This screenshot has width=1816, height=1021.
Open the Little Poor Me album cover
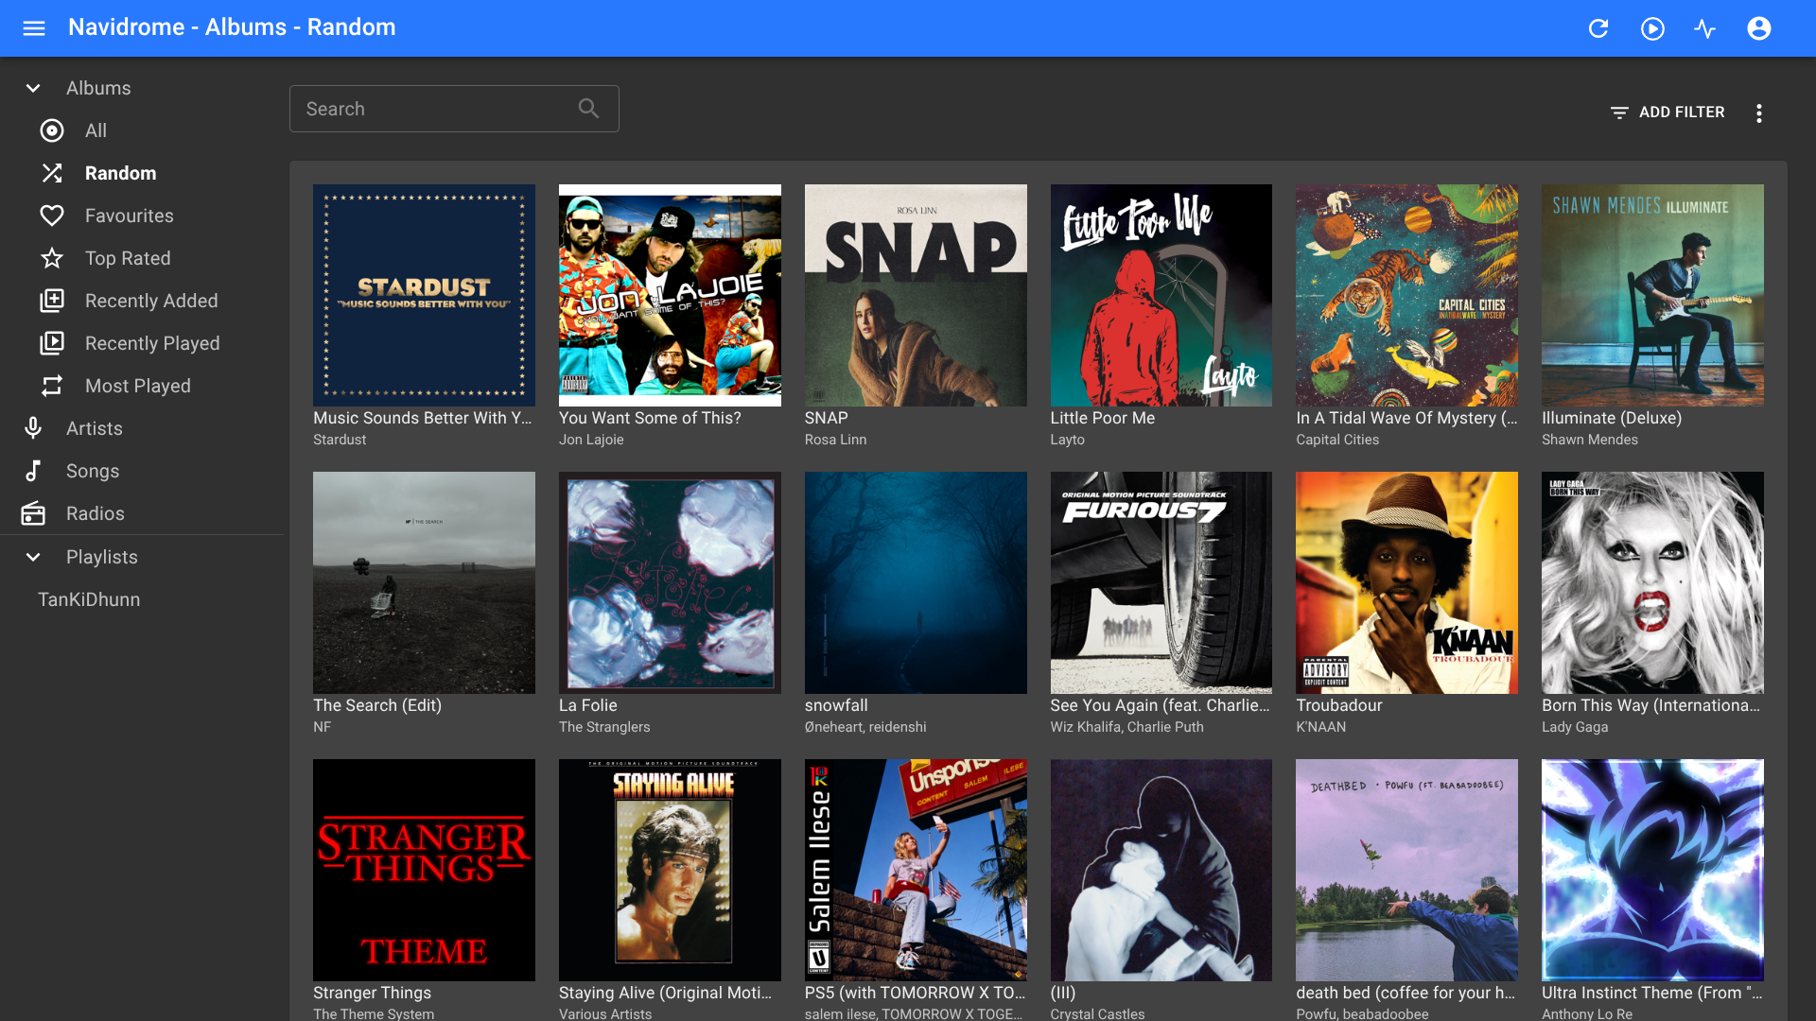coord(1161,295)
